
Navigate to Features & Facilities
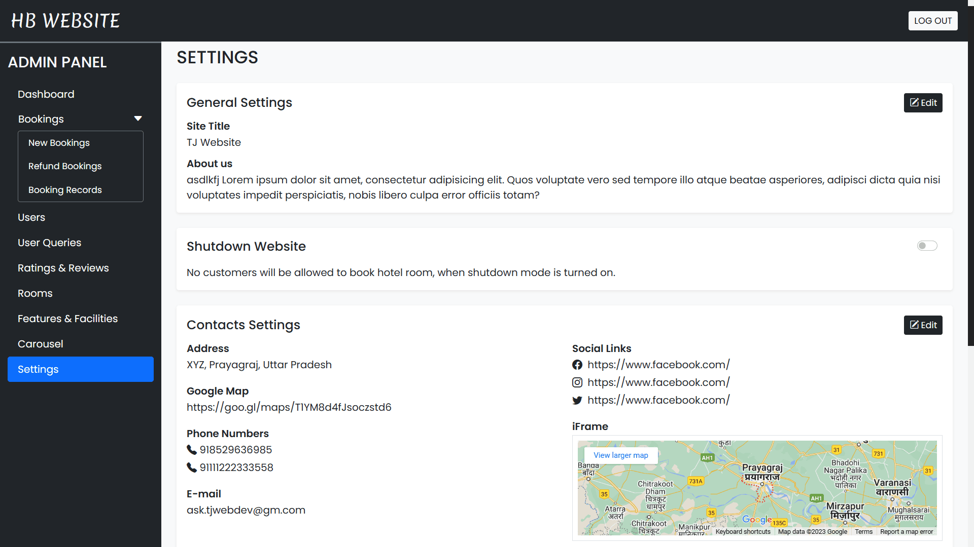click(x=67, y=319)
